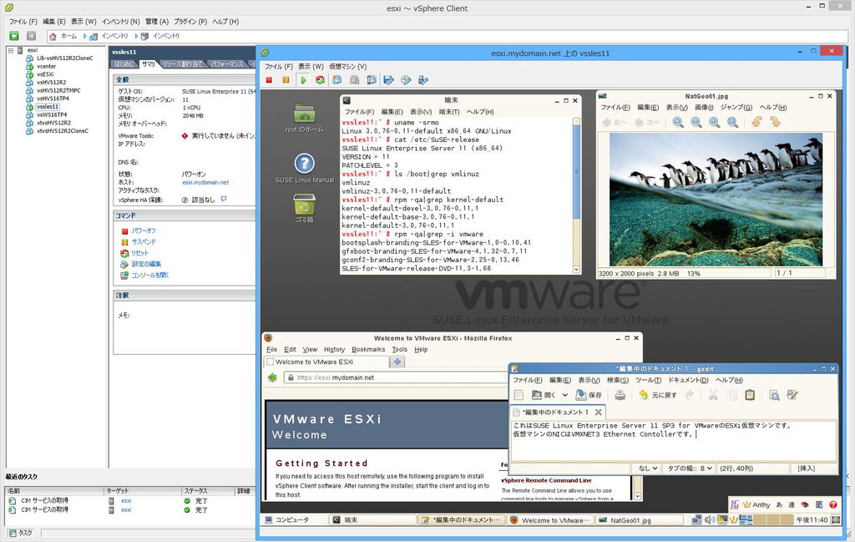Switch to the Summary tab for vssles11
This screenshot has height=542, width=855.
[x=149, y=63]
